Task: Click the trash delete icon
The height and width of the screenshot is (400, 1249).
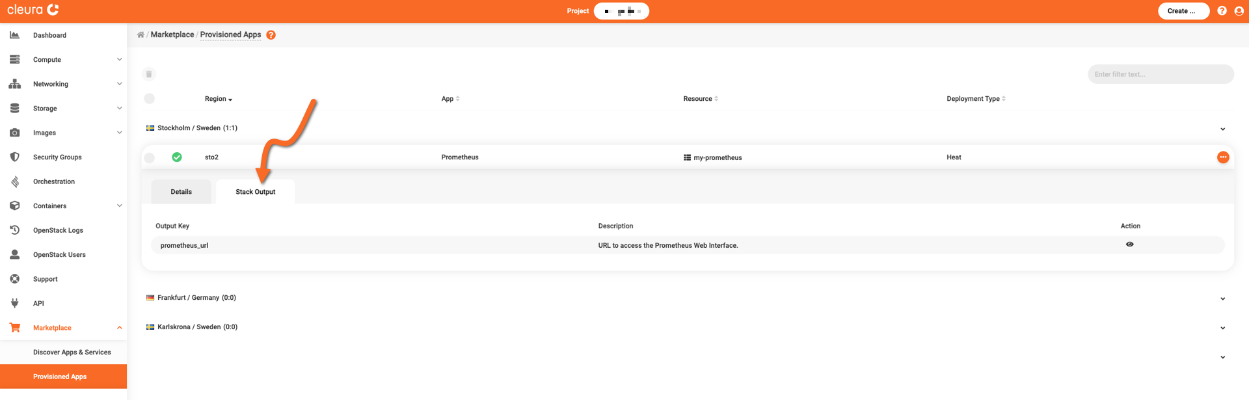Action: pos(149,74)
